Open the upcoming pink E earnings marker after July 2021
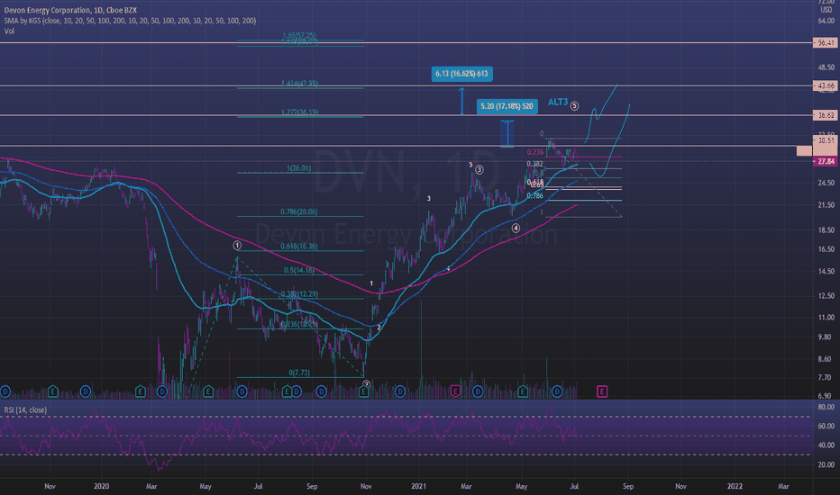The width and height of the screenshot is (840, 495). pos(601,391)
